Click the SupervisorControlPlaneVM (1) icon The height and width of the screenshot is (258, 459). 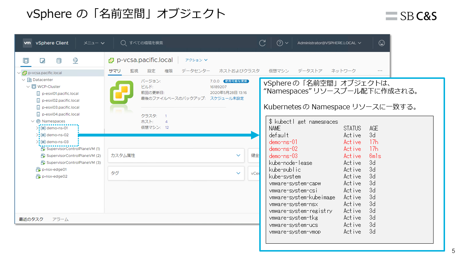click(43, 149)
